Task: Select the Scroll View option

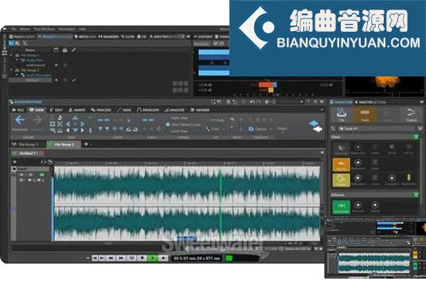Action: (x=179, y=131)
